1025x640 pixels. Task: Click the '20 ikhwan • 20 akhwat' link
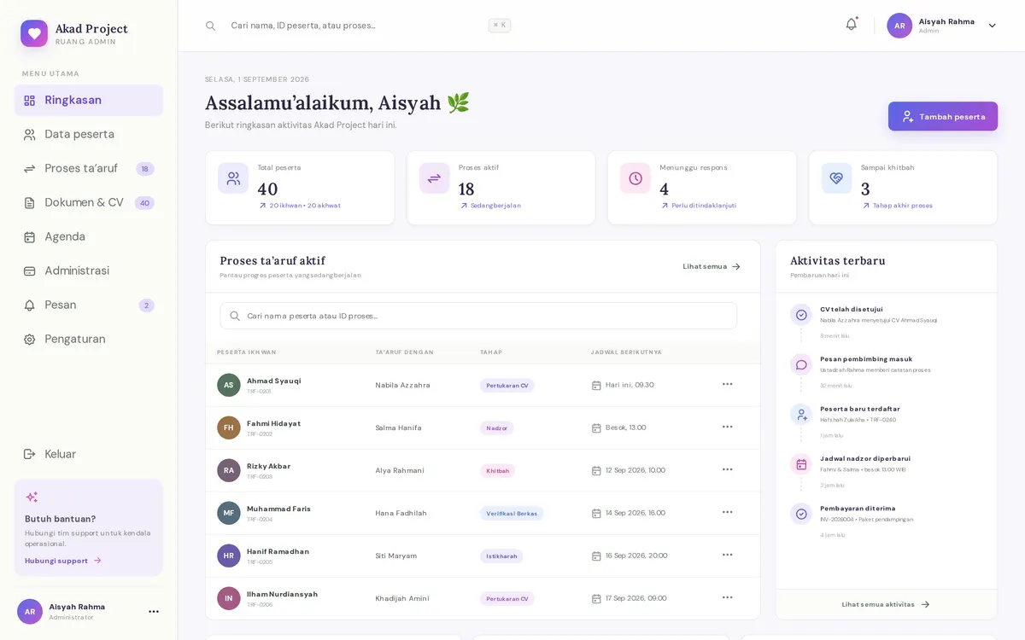[300, 206]
